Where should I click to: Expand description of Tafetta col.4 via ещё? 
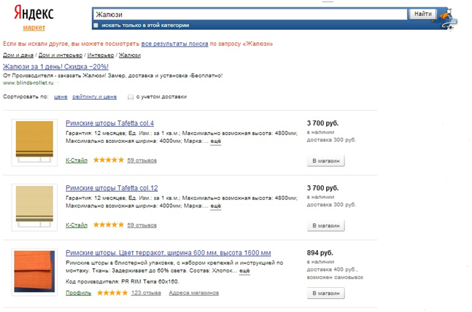click(x=215, y=141)
